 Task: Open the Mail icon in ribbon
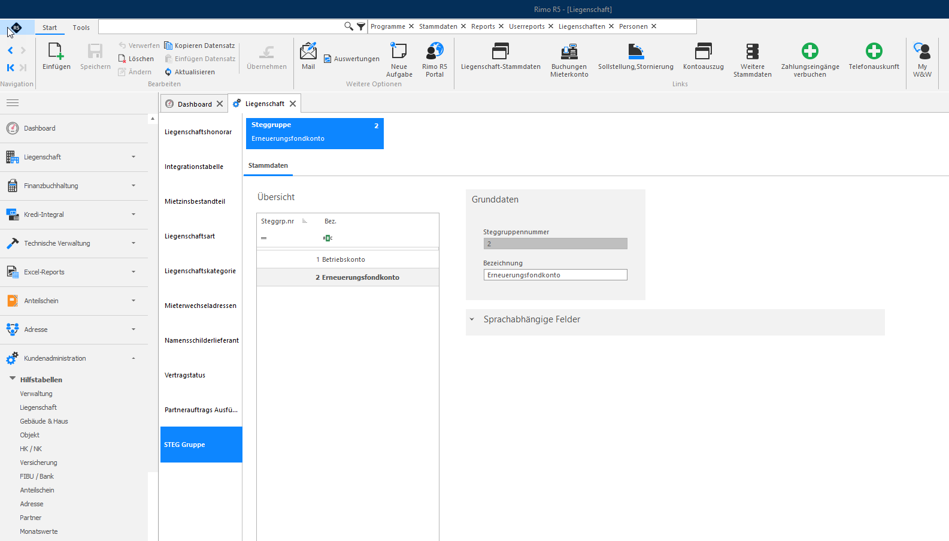click(308, 51)
